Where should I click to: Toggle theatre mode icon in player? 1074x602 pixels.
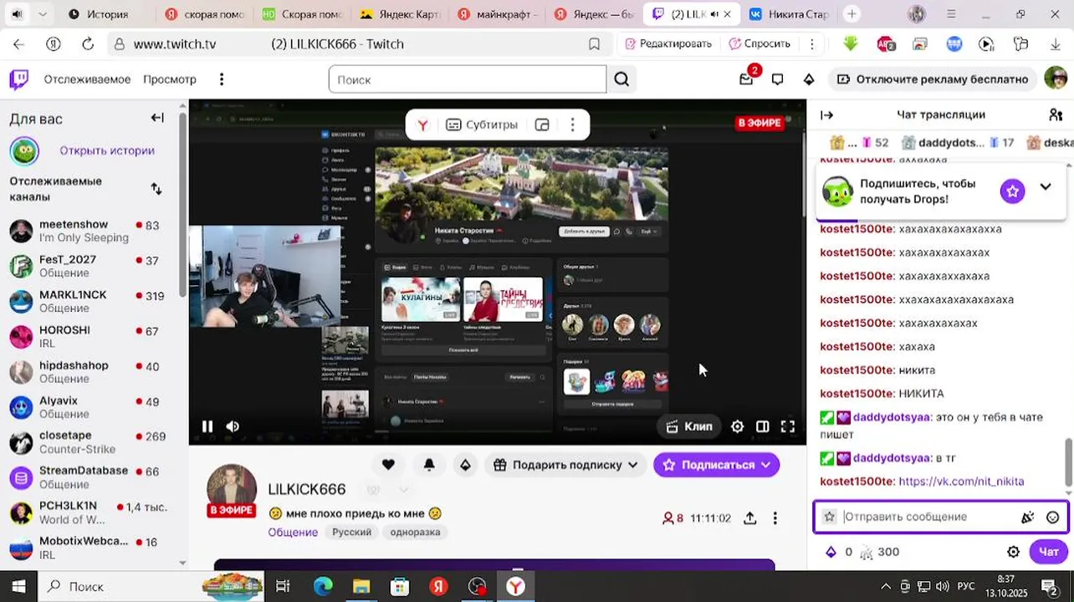pyautogui.click(x=762, y=426)
